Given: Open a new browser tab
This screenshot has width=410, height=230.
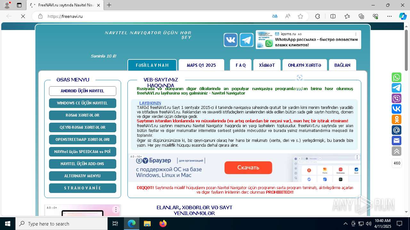Looking at the screenshot, I should click(x=109, y=5).
